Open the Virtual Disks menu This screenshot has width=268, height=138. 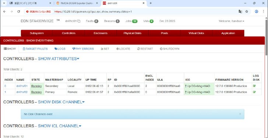196,33
